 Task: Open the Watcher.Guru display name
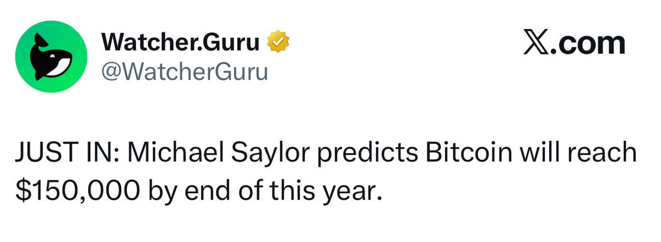pyautogui.click(x=180, y=43)
